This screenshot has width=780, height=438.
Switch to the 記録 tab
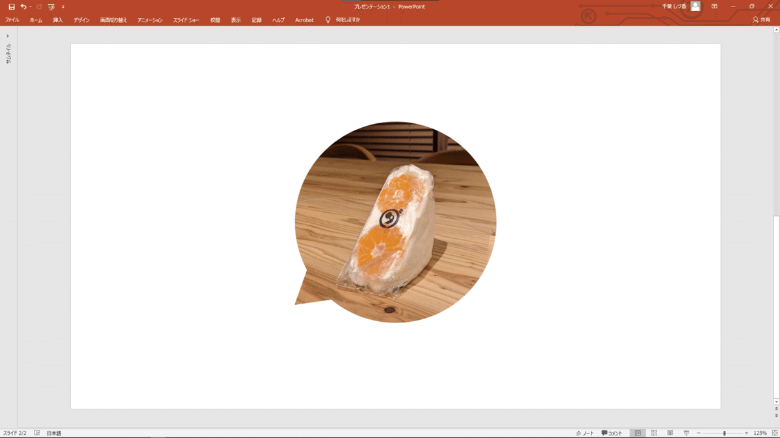[257, 20]
